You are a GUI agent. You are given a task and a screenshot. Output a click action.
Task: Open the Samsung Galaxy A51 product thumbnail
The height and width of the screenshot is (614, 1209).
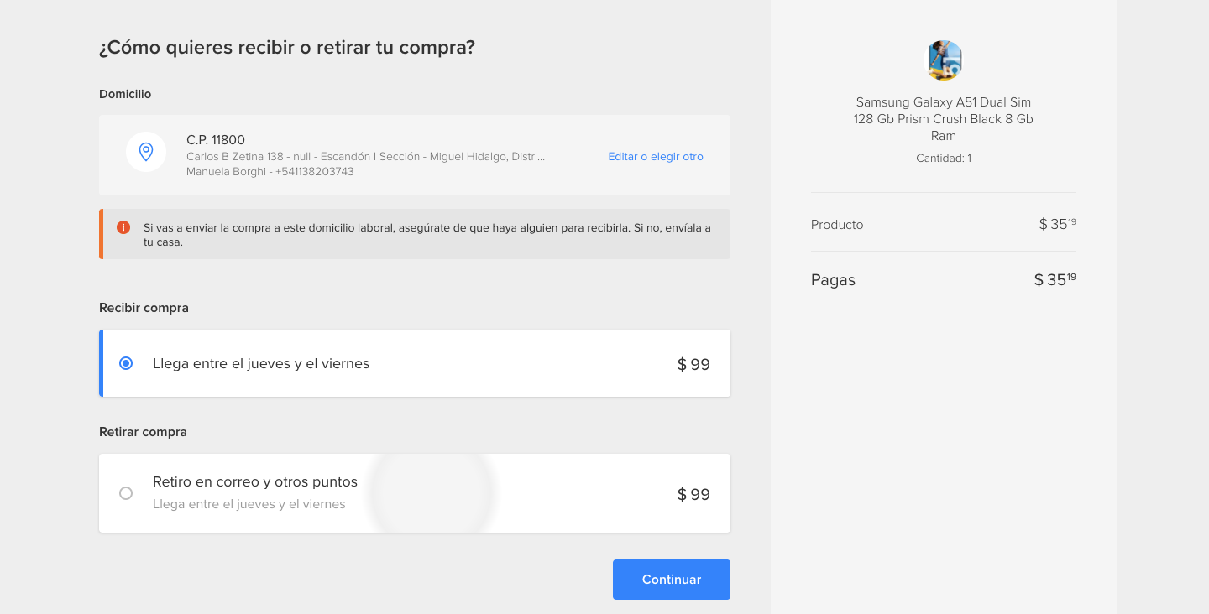pyautogui.click(x=943, y=60)
